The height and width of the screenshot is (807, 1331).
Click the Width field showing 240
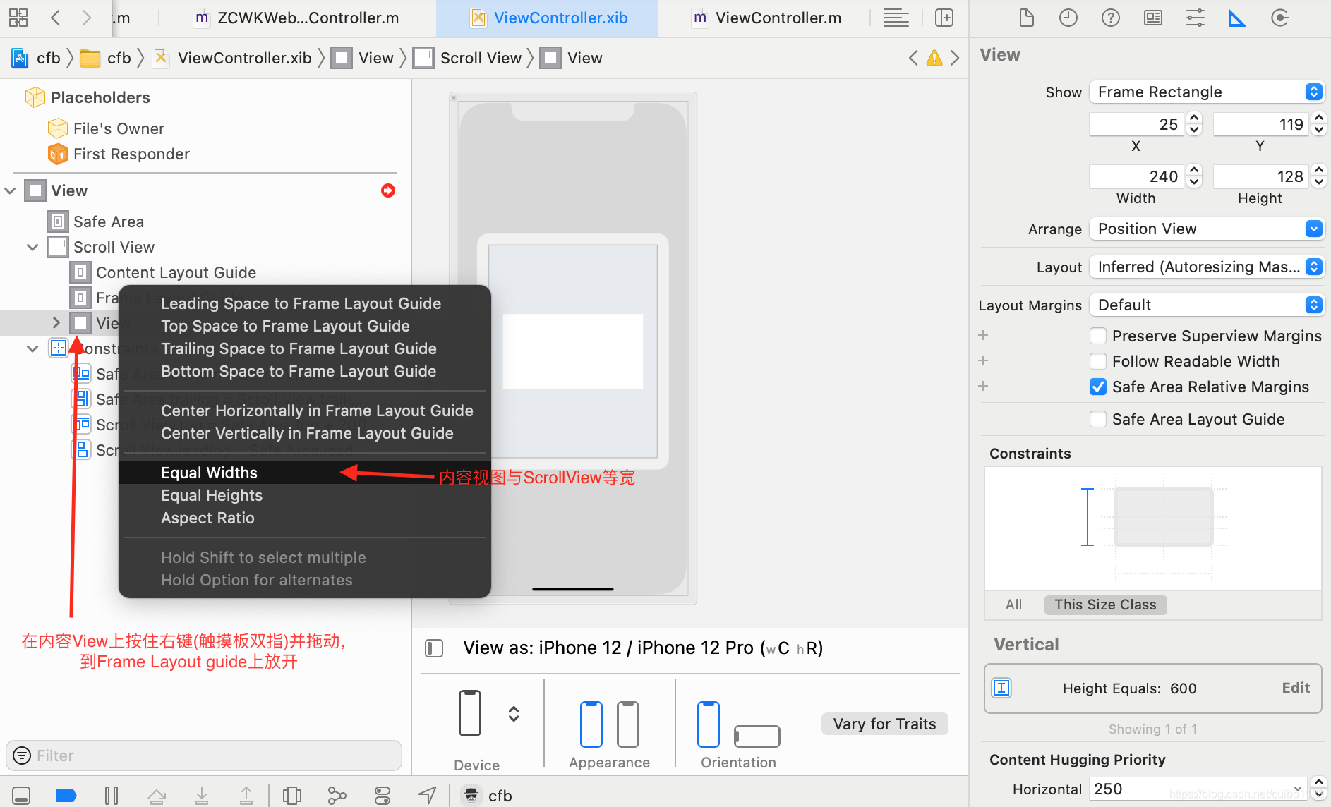[1136, 176]
